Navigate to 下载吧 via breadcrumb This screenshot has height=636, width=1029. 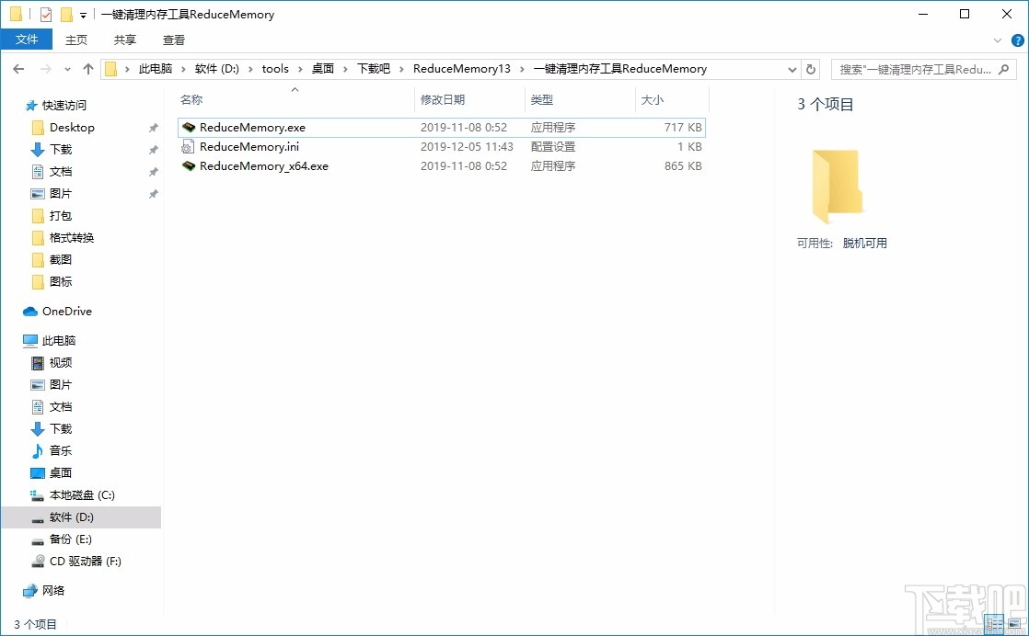(x=374, y=68)
